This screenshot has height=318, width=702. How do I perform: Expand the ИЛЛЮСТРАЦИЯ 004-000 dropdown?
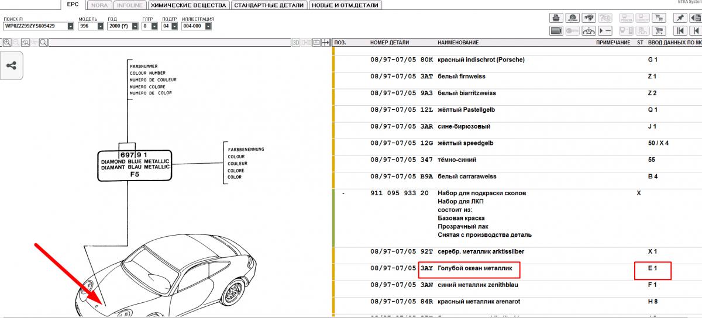[207, 26]
